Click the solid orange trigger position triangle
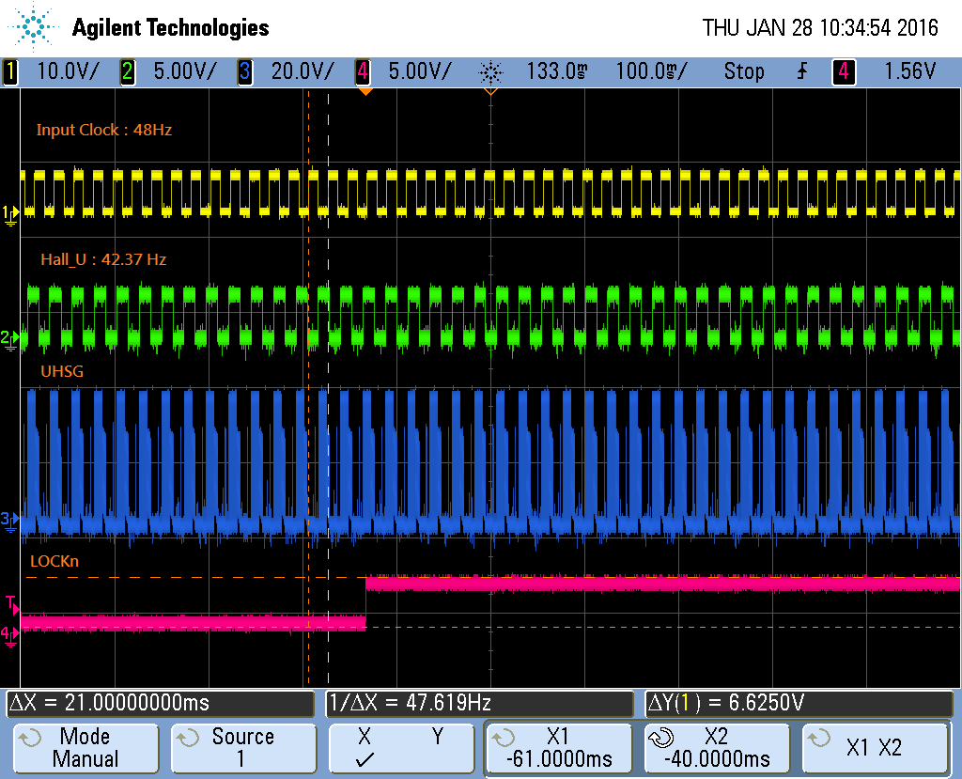The height and width of the screenshot is (779, 962). coord(365,92)
